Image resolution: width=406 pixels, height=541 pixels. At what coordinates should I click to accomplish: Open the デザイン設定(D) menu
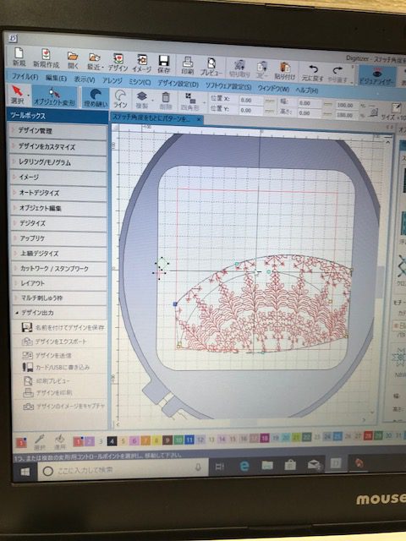[178, 84]
